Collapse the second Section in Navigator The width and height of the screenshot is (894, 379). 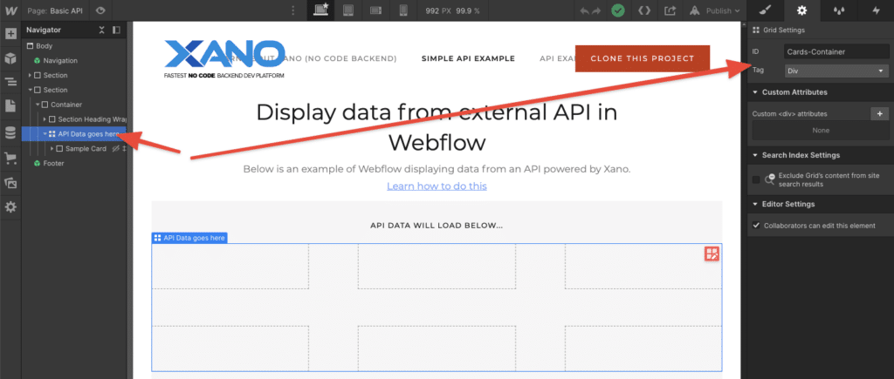[x=31, y=90]
